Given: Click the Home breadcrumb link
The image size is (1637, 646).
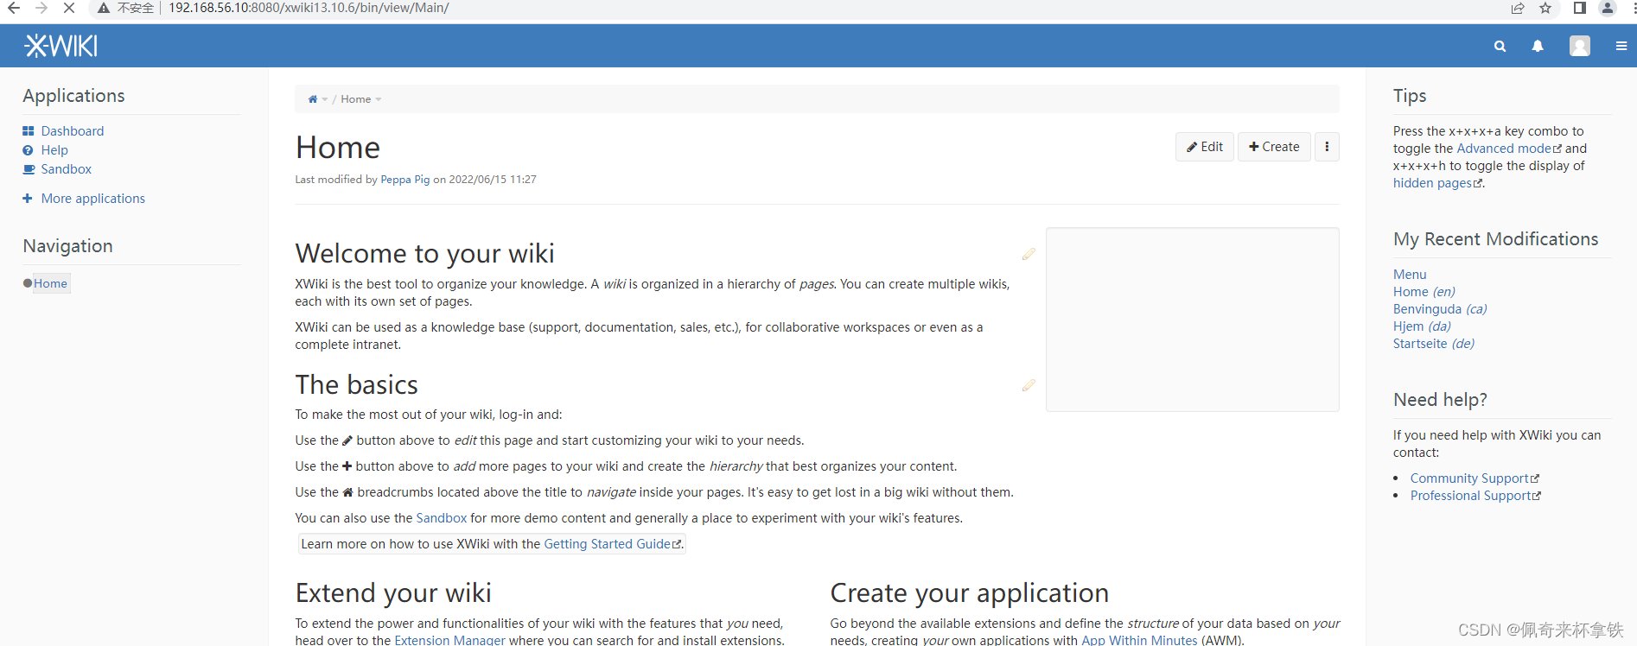Looking at the screenshot, I should [x=356, y=99].
